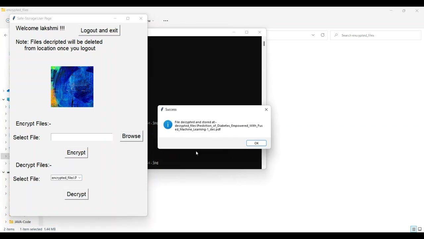The image size is (424, 239).
Task: Open the See more ellipsis menu in Explorer
Action: click(166, 21)
